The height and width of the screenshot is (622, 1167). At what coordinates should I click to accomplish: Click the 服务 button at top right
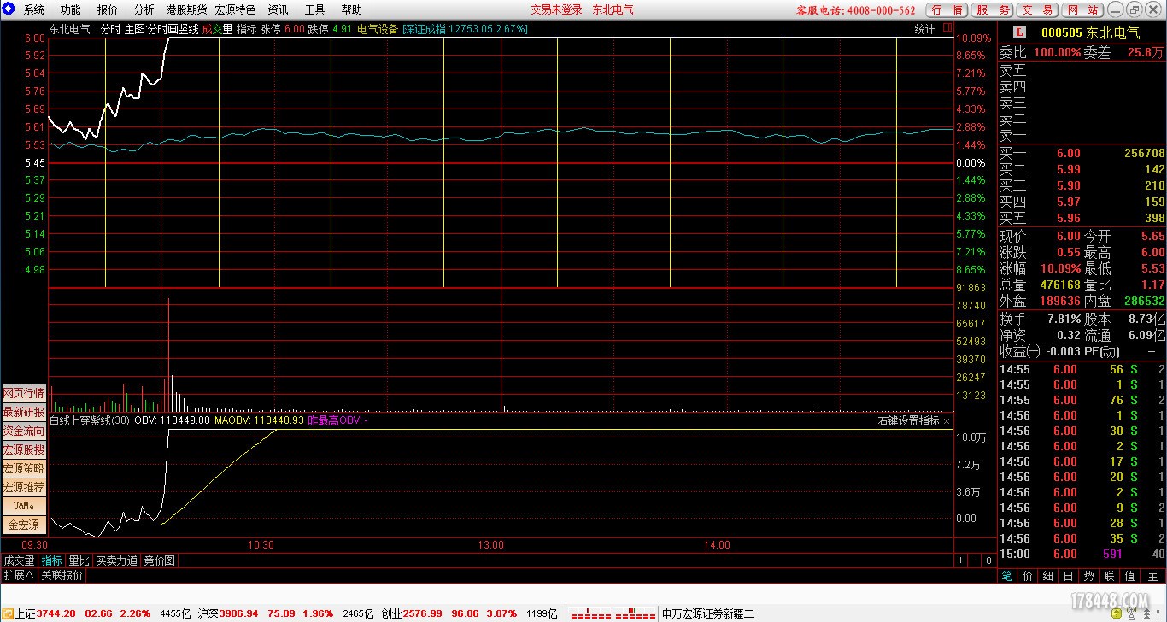pyautogui.click(x=993, y=10)
